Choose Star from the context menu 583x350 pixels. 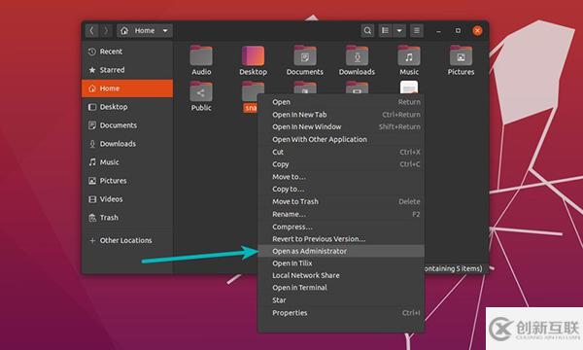(341, 300)
